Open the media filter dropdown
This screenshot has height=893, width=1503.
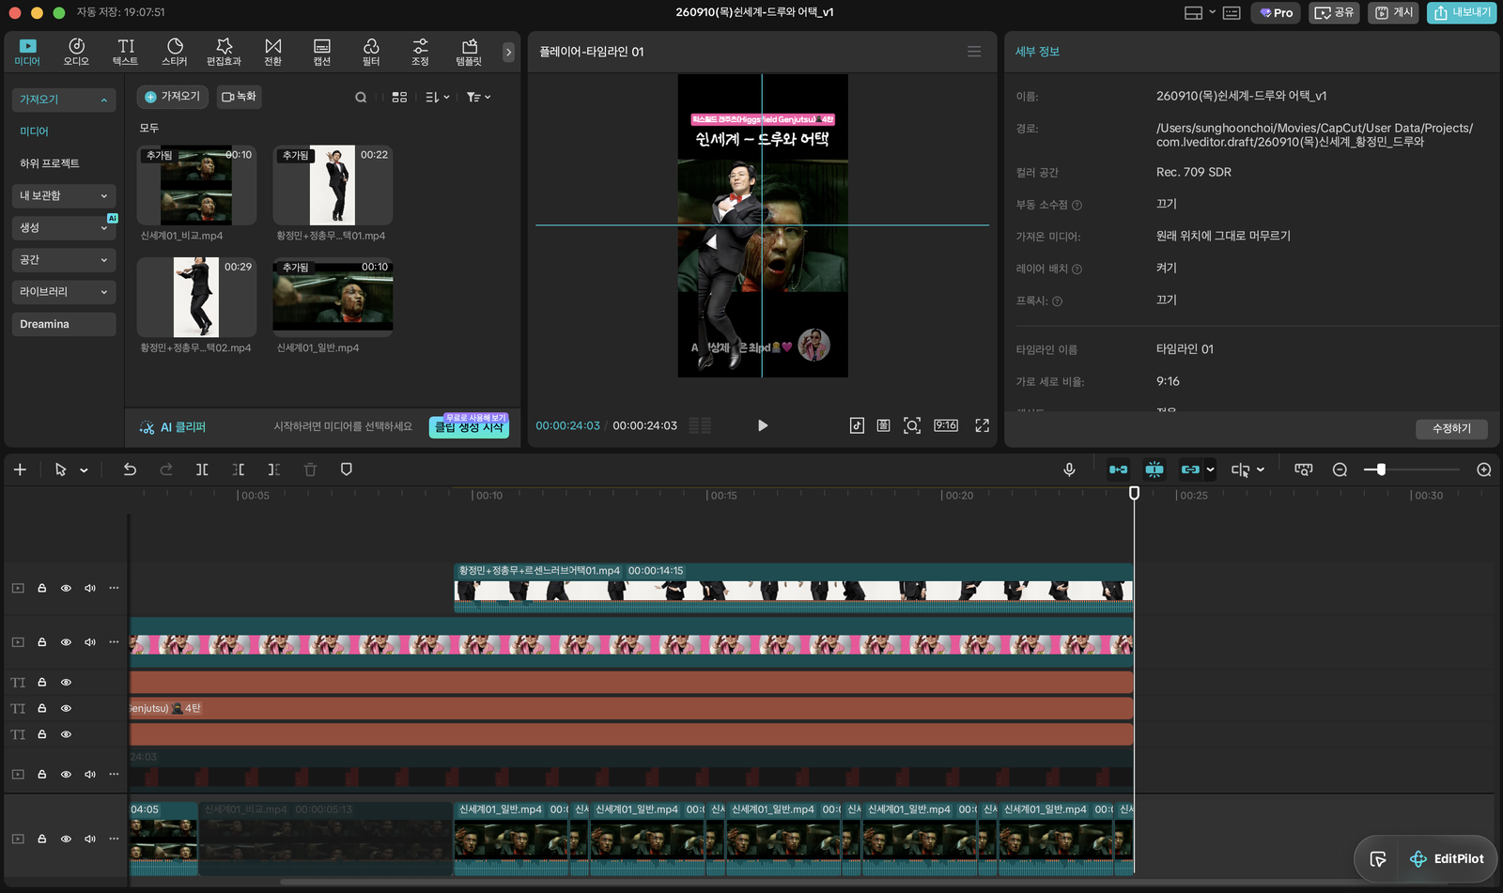coord(478,97)
